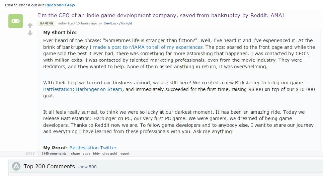323x176 pixels.
Task: Downvote the indie game CEO post
Action: pyautogui.click(x=30, y=33)
